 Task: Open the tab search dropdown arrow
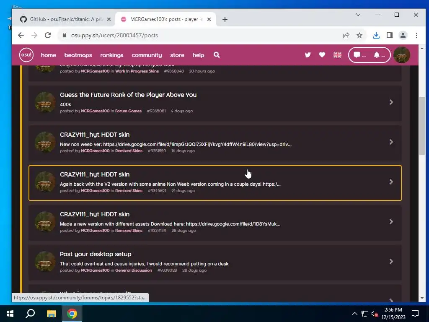[x=358, y=15]
